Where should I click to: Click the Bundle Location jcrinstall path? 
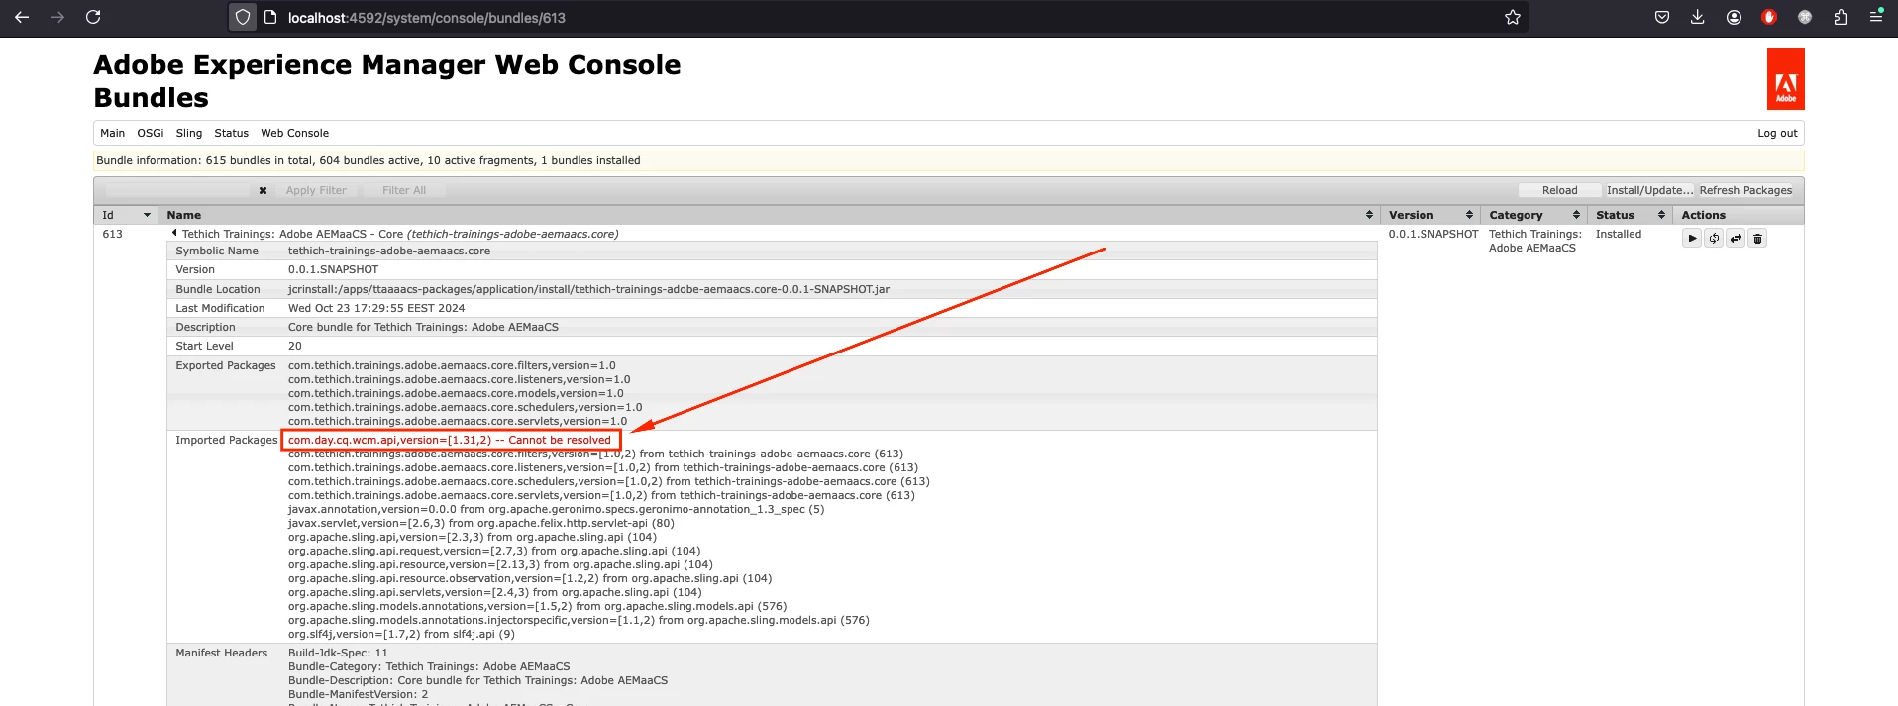point(588,289)
